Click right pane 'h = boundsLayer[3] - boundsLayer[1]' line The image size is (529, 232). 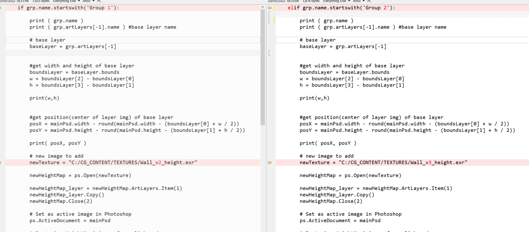(x=352, y=85)
